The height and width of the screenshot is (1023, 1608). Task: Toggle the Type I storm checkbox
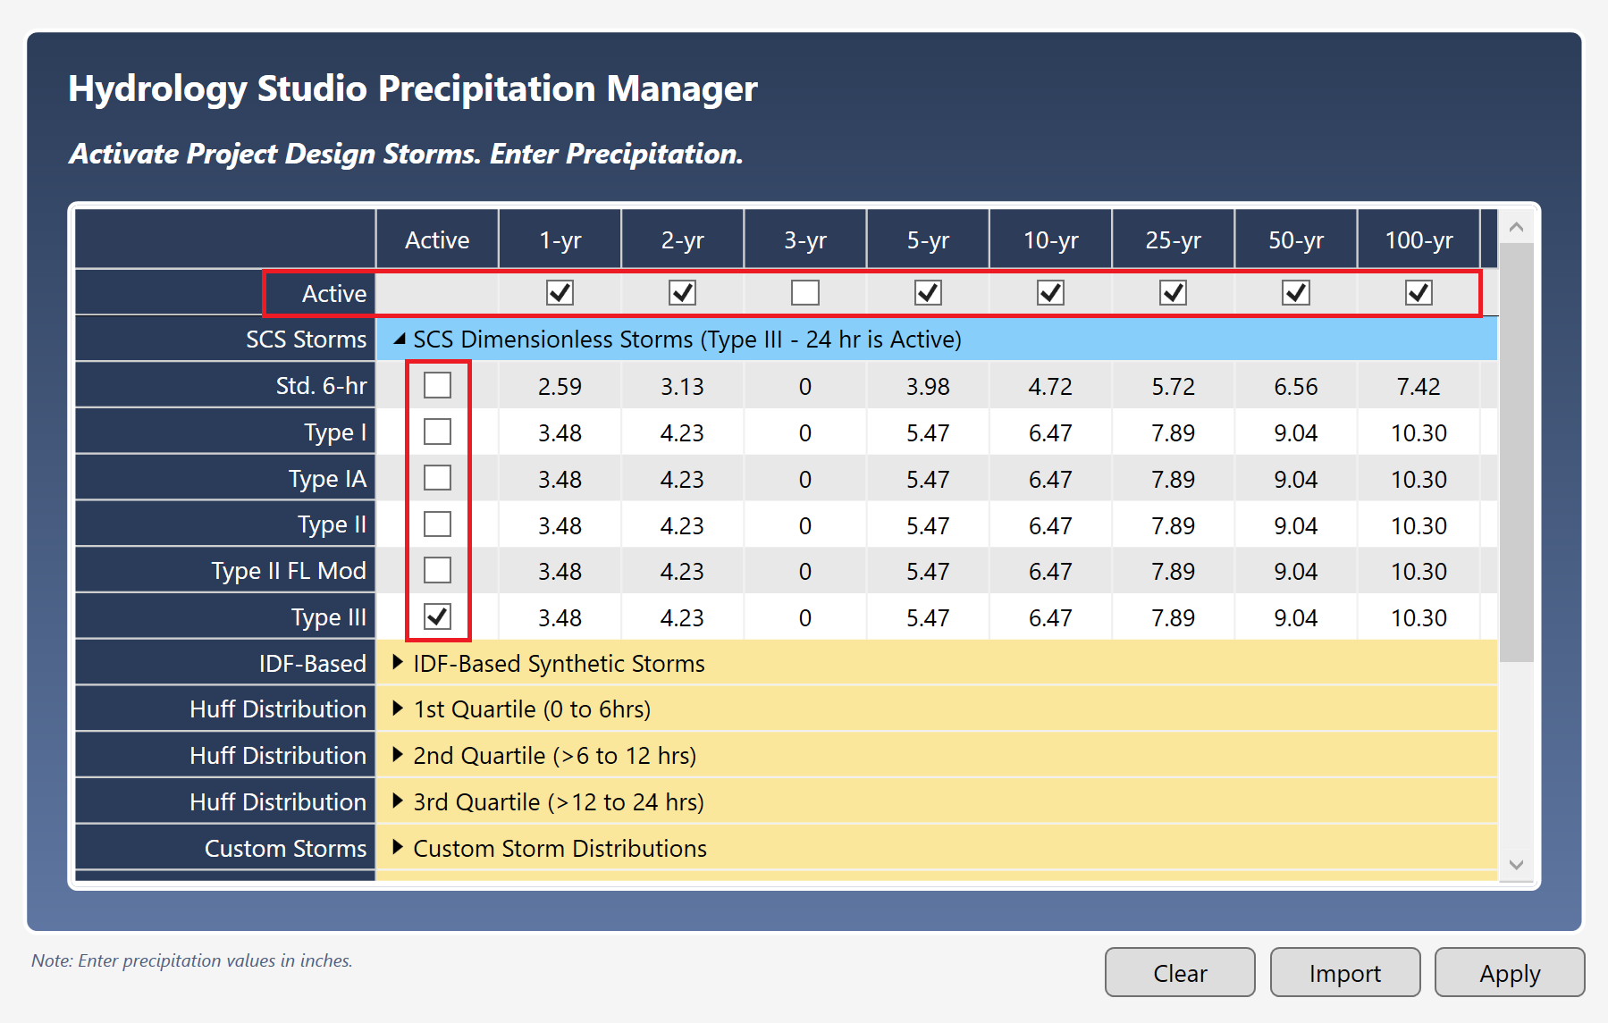[437, 432]
